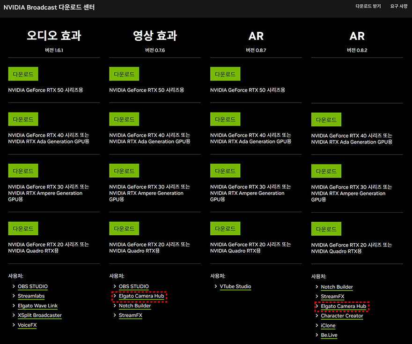This screenshot has height=344, width=412.
Task: Click the NVIDIA Broadcast 다운로드 센터 title
Action: pos(49,7)
